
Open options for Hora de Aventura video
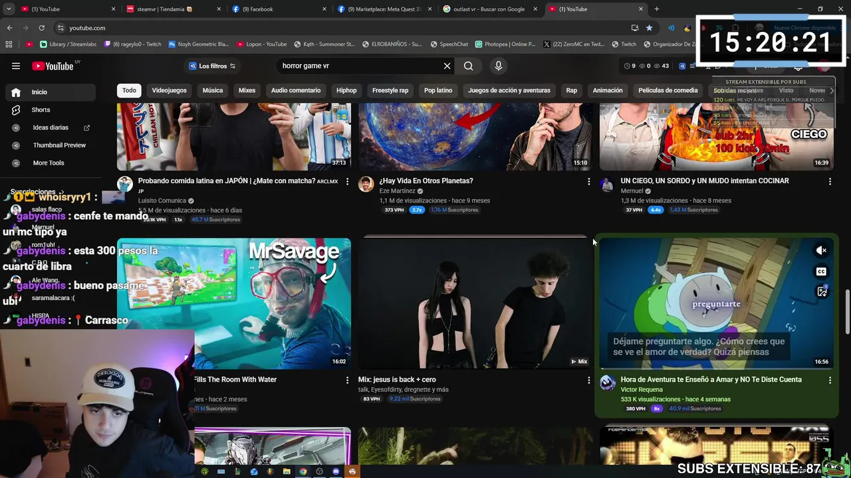pyautogui.click(x=830, y=380)
